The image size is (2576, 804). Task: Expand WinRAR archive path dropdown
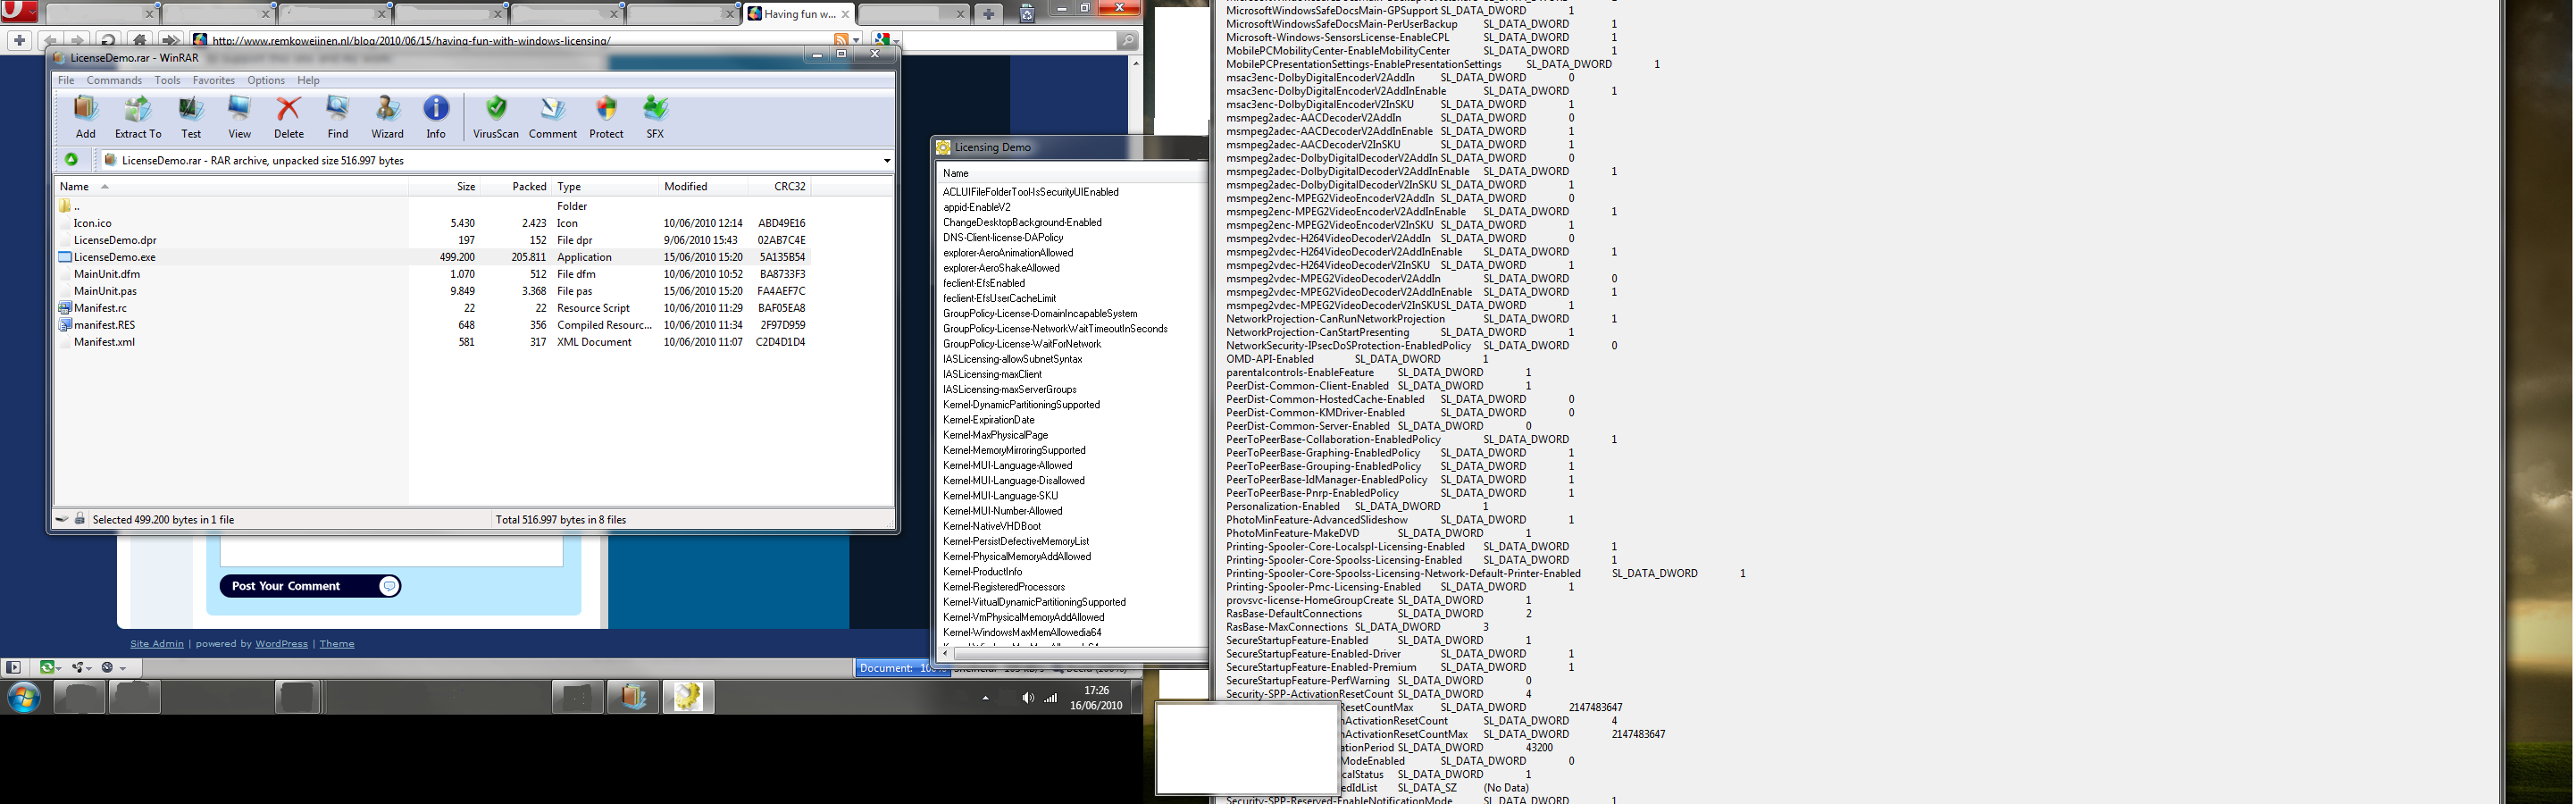[886, 160]
